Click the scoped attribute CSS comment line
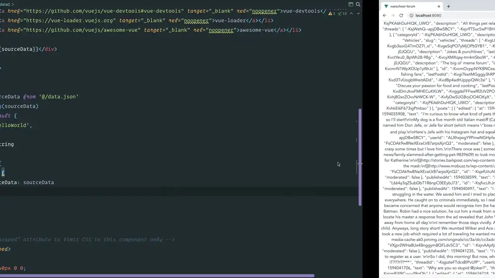 point(87,239)
